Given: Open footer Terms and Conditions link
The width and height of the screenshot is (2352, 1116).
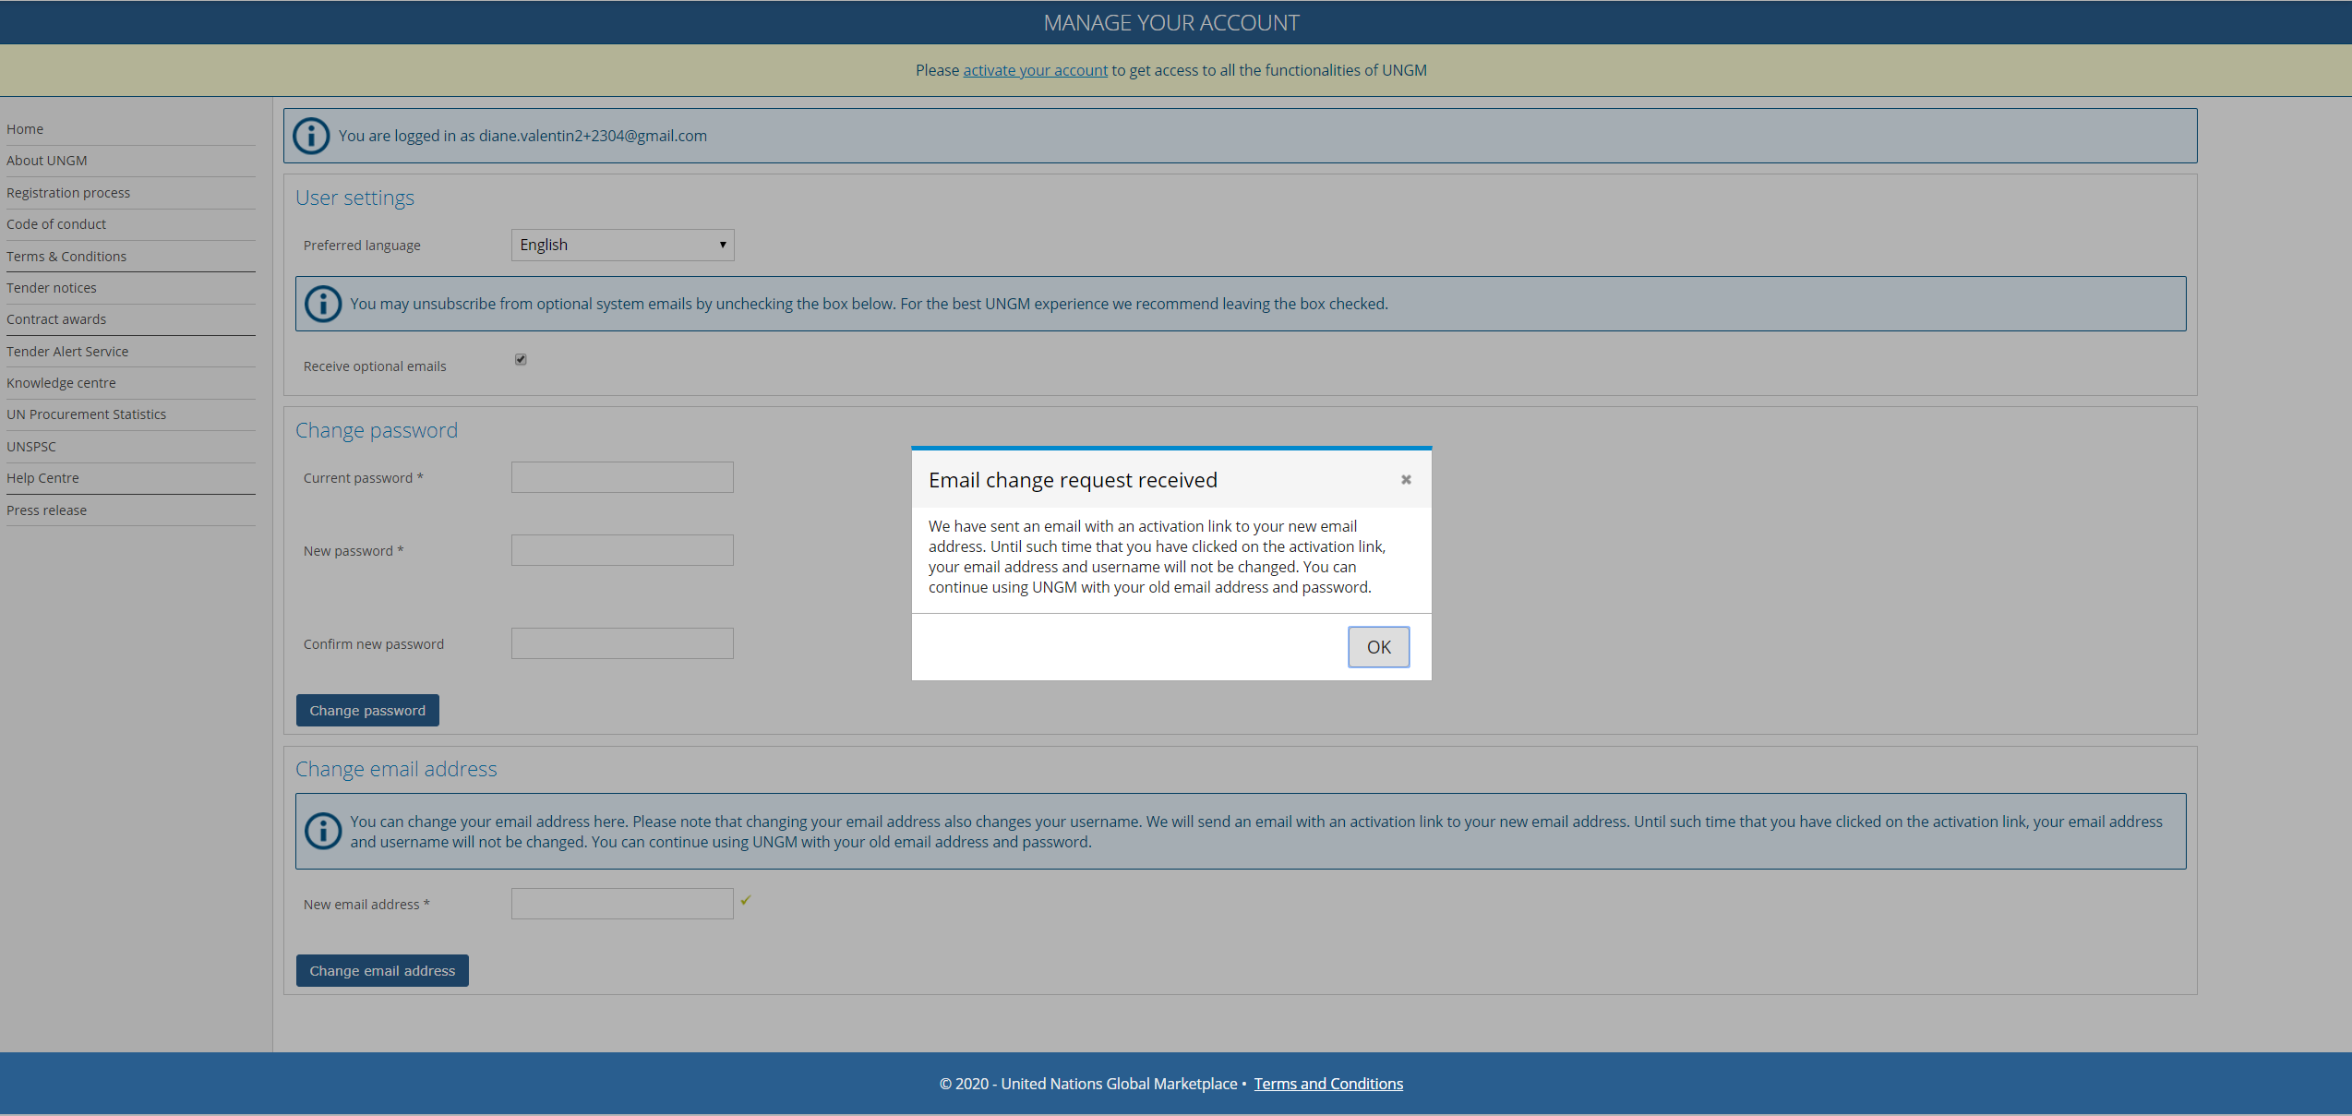Looking at the screenshot, I should coord(1328,1084).
